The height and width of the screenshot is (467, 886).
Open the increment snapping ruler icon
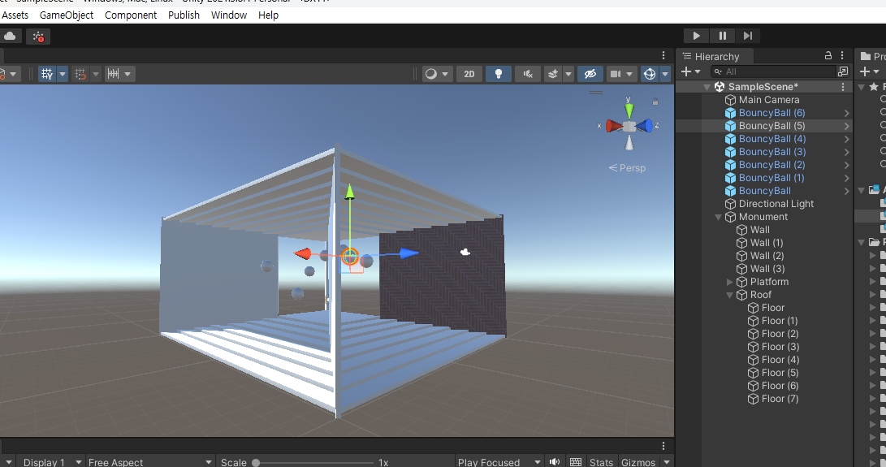113,74
